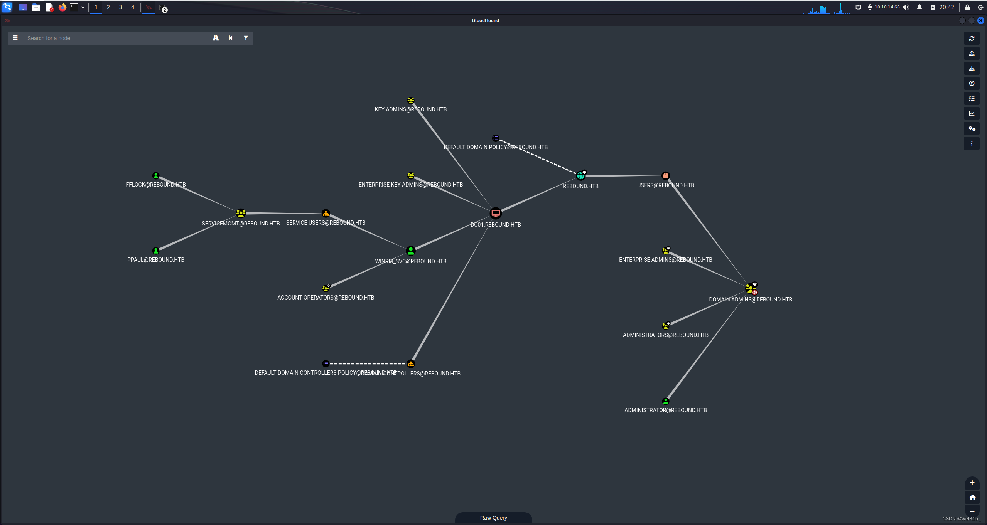Click the pathfinding road icon
The height and width of the screenshot is (525, 987).
[216, 38]
